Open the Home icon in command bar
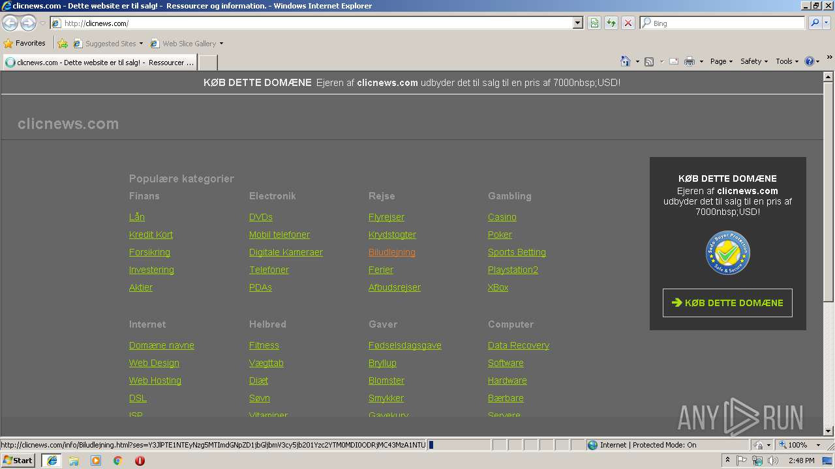This screenshot has height=469, width=835. [625, 61]
